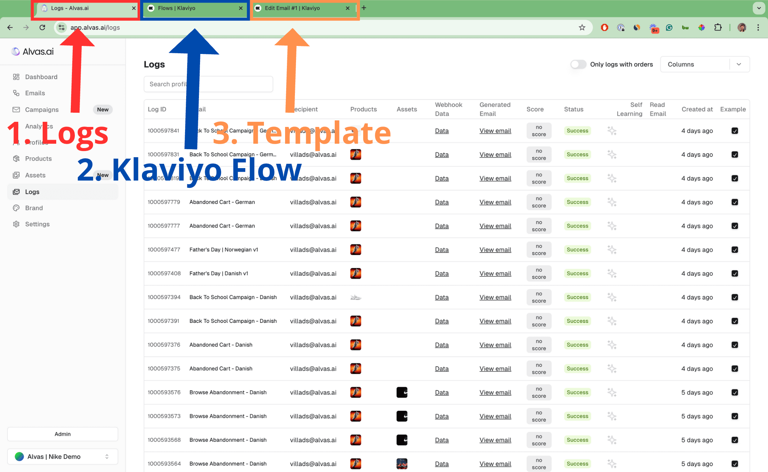This screenshot has width=768, height=472.
Task: Uncheck Example box for log 1000597477
Action: pos(735,250)
